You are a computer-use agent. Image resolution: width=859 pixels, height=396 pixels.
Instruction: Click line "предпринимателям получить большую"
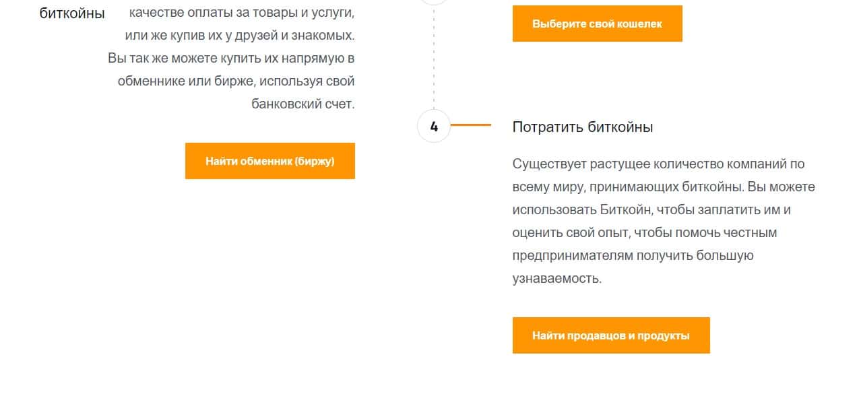point(633,255)
